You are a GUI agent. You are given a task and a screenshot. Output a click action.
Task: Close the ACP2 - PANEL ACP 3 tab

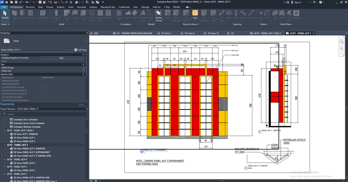[314, 33]
